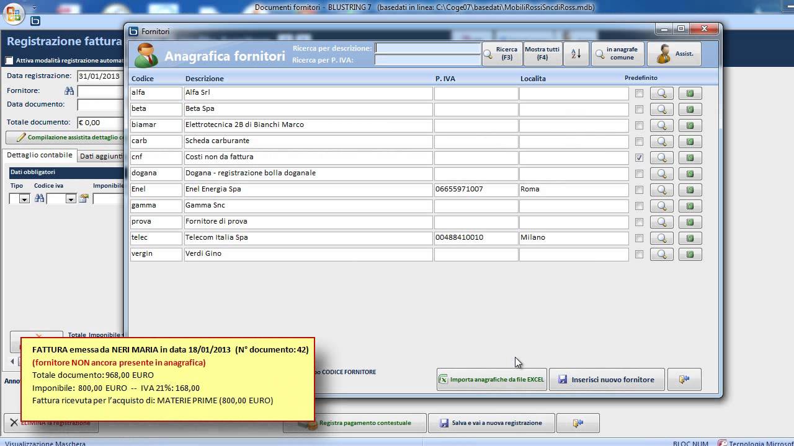Click the green icon in the dogana row

point(690,174)
